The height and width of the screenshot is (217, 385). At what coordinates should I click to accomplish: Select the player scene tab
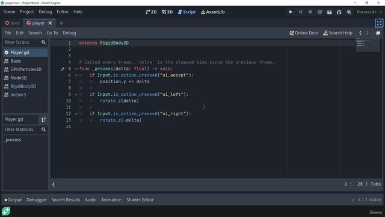pyautogui.click(x=36, y=23)
